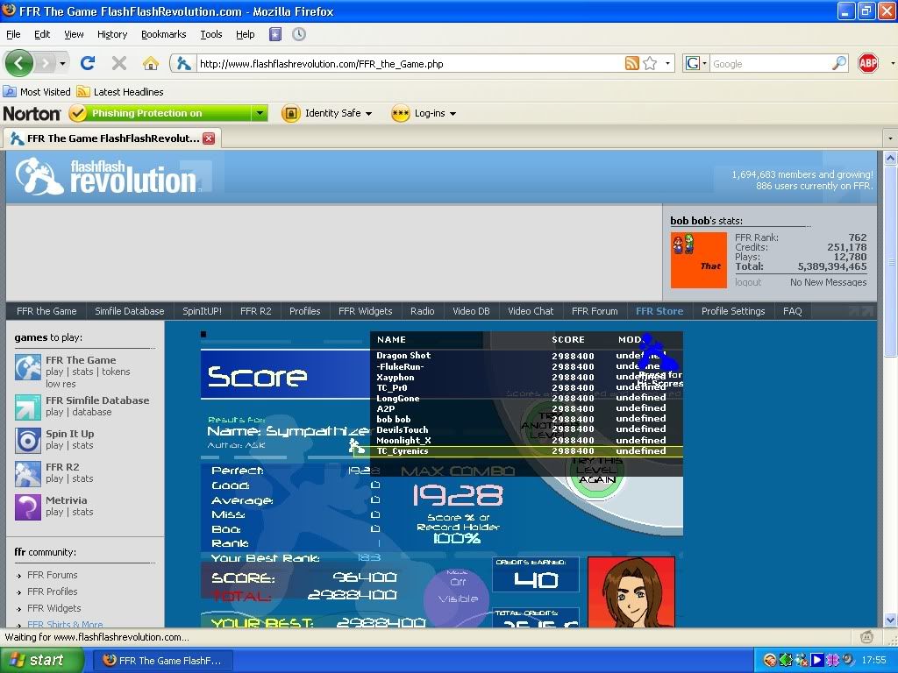Expand the Phishing Protection dropdown arrow
The height and width of the screenshot is (673, 898).
[260, 113]
